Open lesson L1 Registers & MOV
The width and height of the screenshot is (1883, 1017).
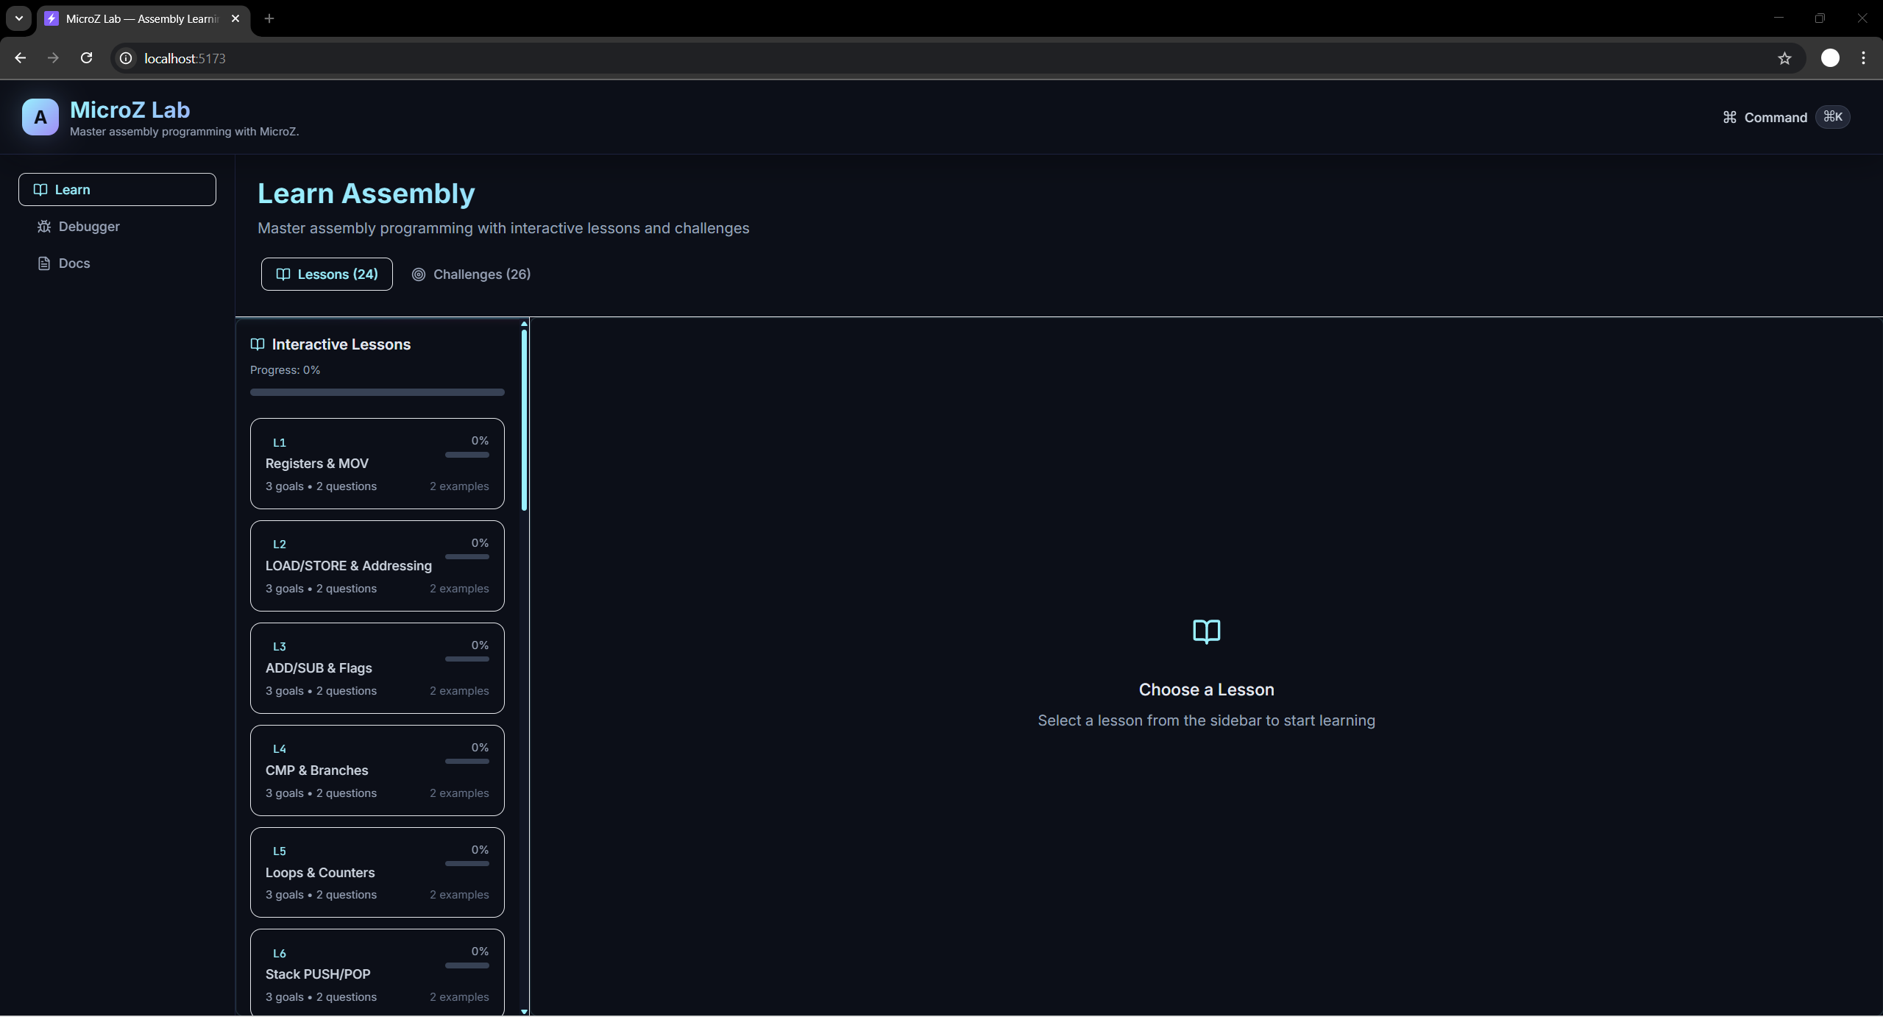[377, 464]
